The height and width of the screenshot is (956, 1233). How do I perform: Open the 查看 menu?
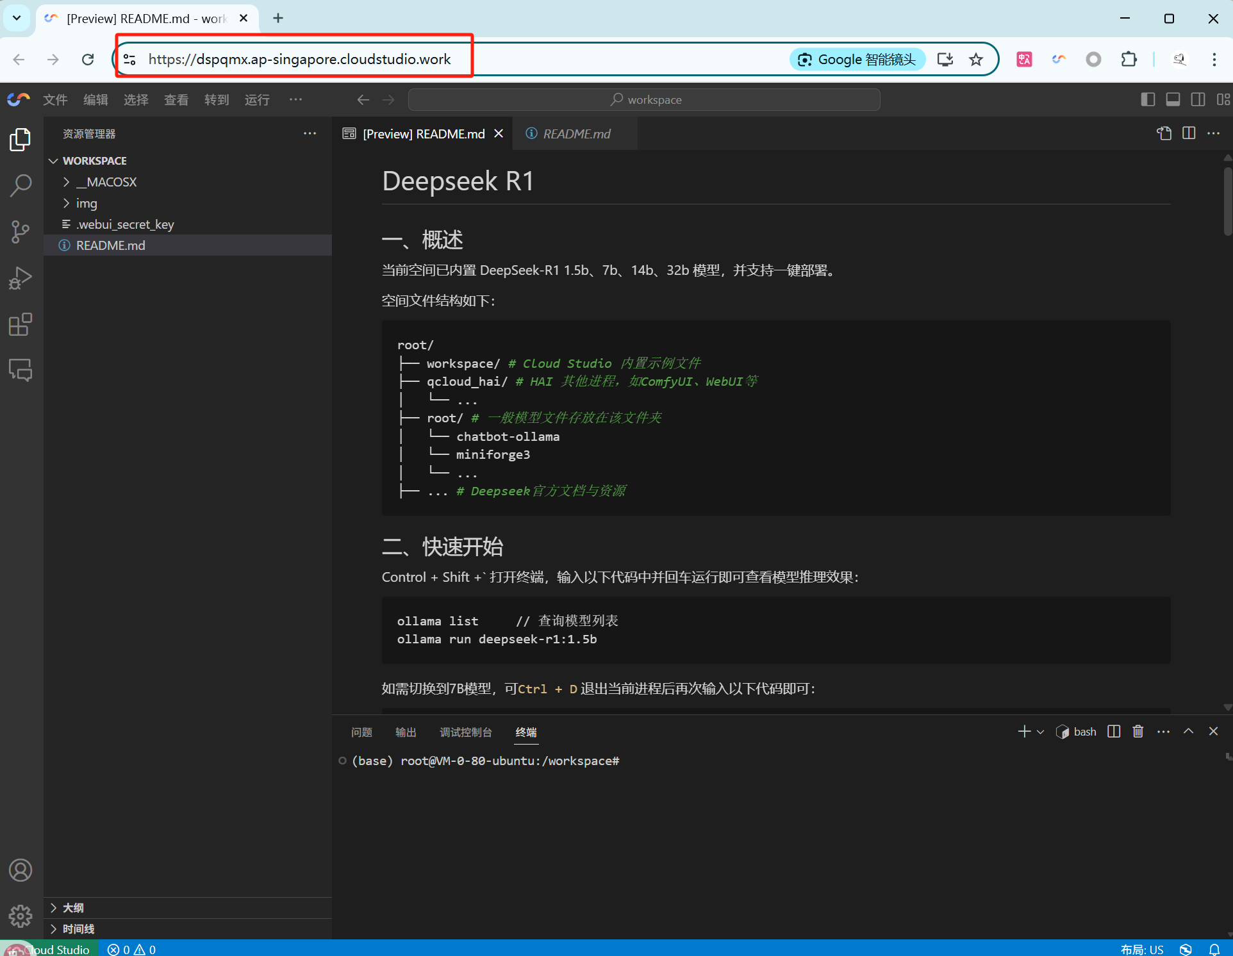pyautogui.click(x=176, y=99)
